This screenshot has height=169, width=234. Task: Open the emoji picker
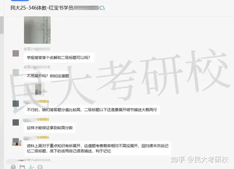13,167
